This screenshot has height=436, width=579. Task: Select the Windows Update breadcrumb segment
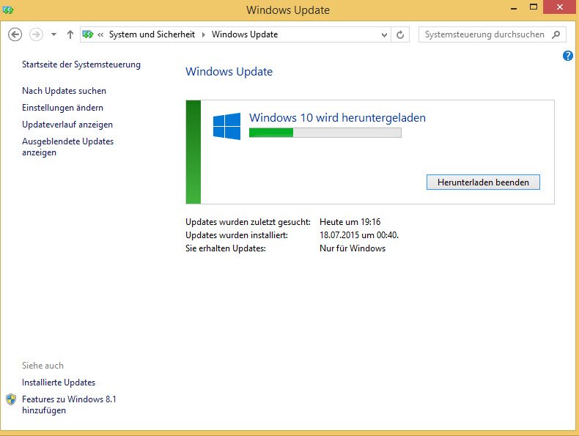coord(245,34)
